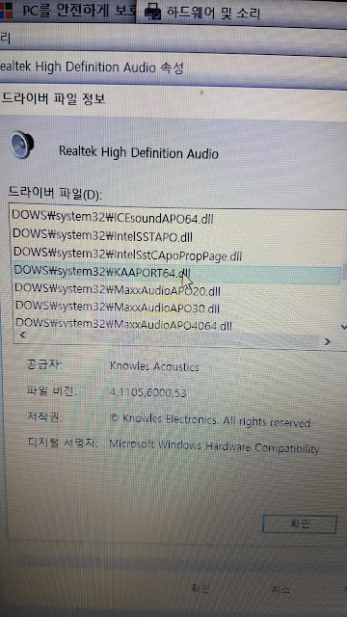Click the file version value 4.1105.6000.53
Screen dimensions: 347x617
(x=148, y=392)
